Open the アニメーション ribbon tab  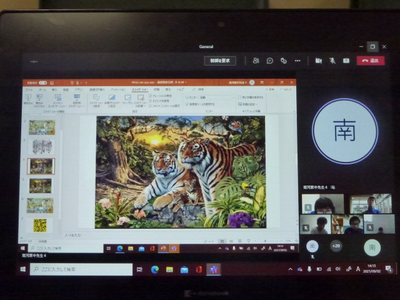[118, 89]
